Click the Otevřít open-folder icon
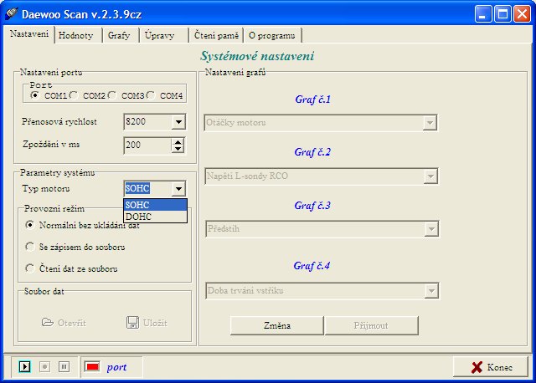 point(48,322)
